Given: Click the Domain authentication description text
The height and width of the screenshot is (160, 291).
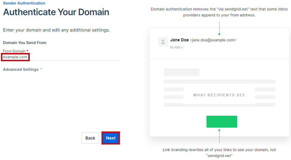Looking at the screenshot, I should pos(219,12).
